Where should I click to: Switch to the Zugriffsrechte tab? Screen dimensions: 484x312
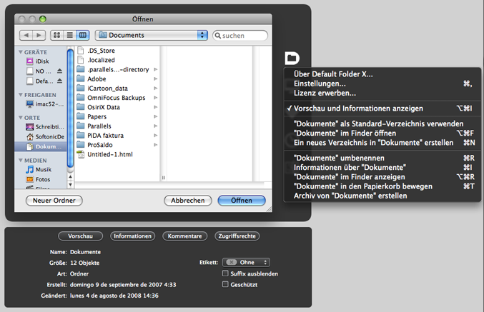(237, 236)
